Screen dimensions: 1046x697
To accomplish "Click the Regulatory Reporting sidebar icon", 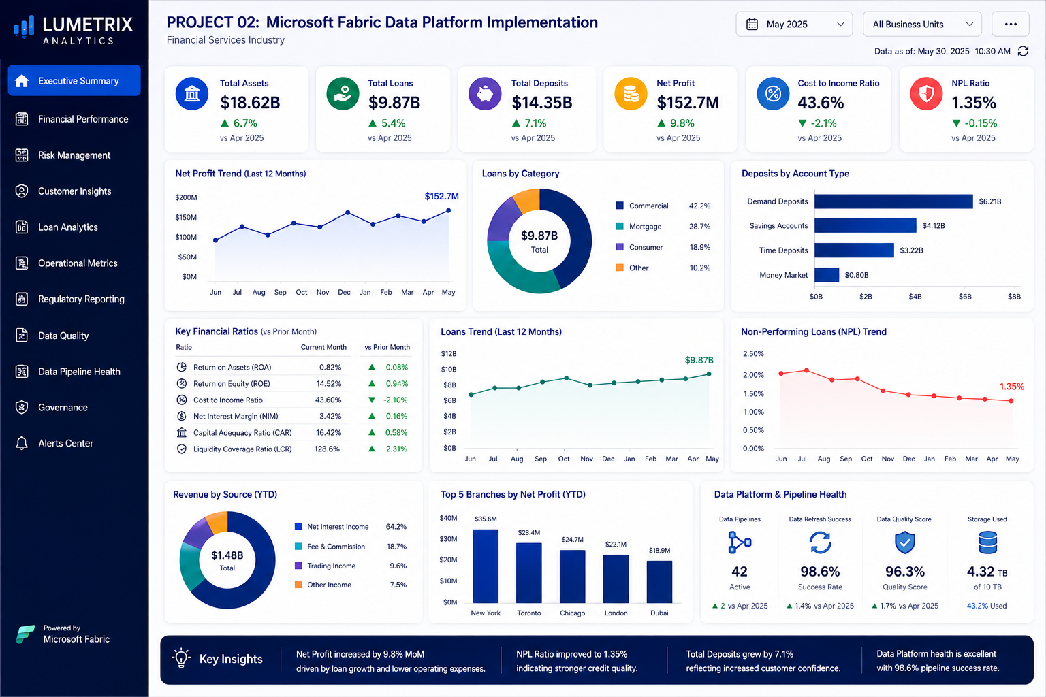I will pos(22,299).
